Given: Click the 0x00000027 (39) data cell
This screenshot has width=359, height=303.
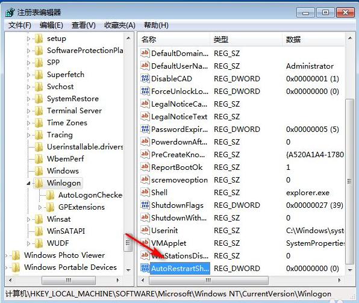Looking at the screenshot, I should [x=314, y=205].
